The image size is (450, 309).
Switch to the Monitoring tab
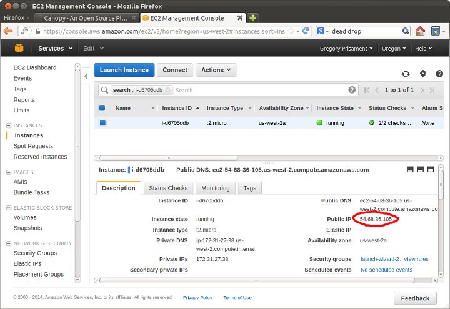click(216, 188)
